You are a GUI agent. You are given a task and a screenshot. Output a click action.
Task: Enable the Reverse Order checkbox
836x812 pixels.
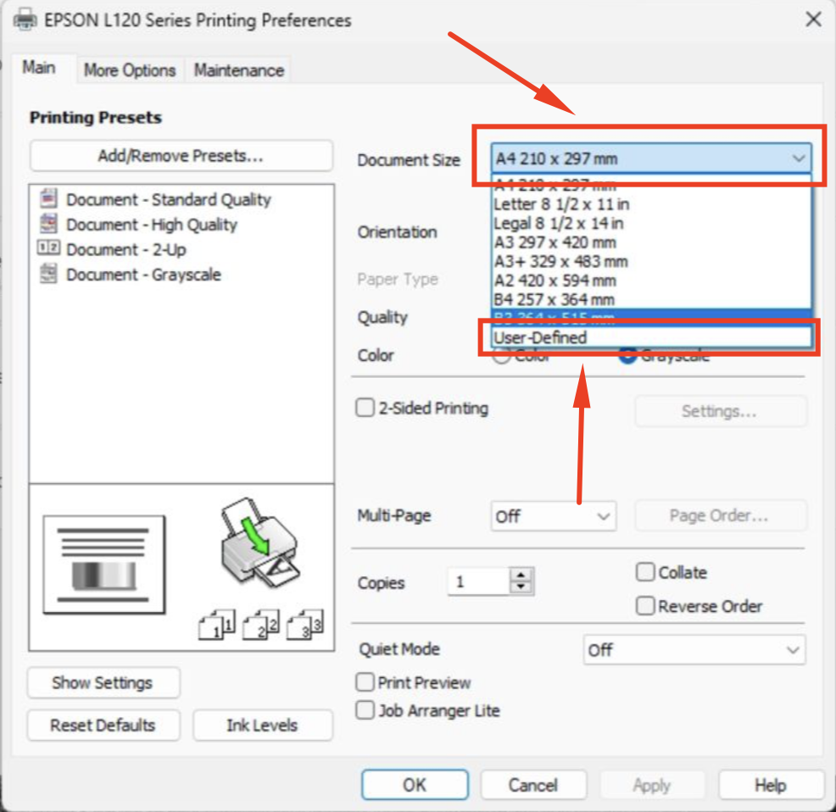645,606
